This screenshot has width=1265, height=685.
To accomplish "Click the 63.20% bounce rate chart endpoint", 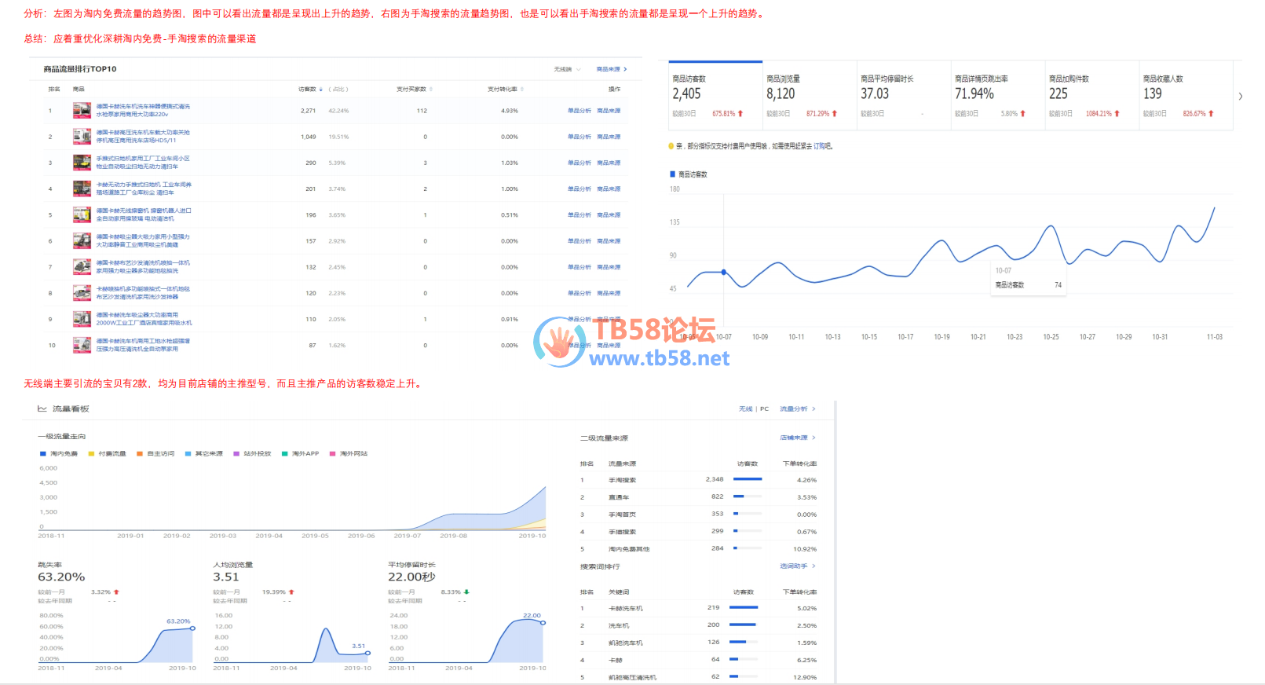I will click(192, 628).
